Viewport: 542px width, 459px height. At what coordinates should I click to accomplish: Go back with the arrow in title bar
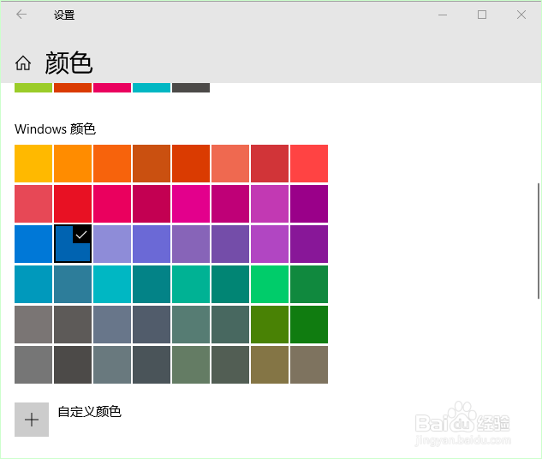click(x=21, y=15)
